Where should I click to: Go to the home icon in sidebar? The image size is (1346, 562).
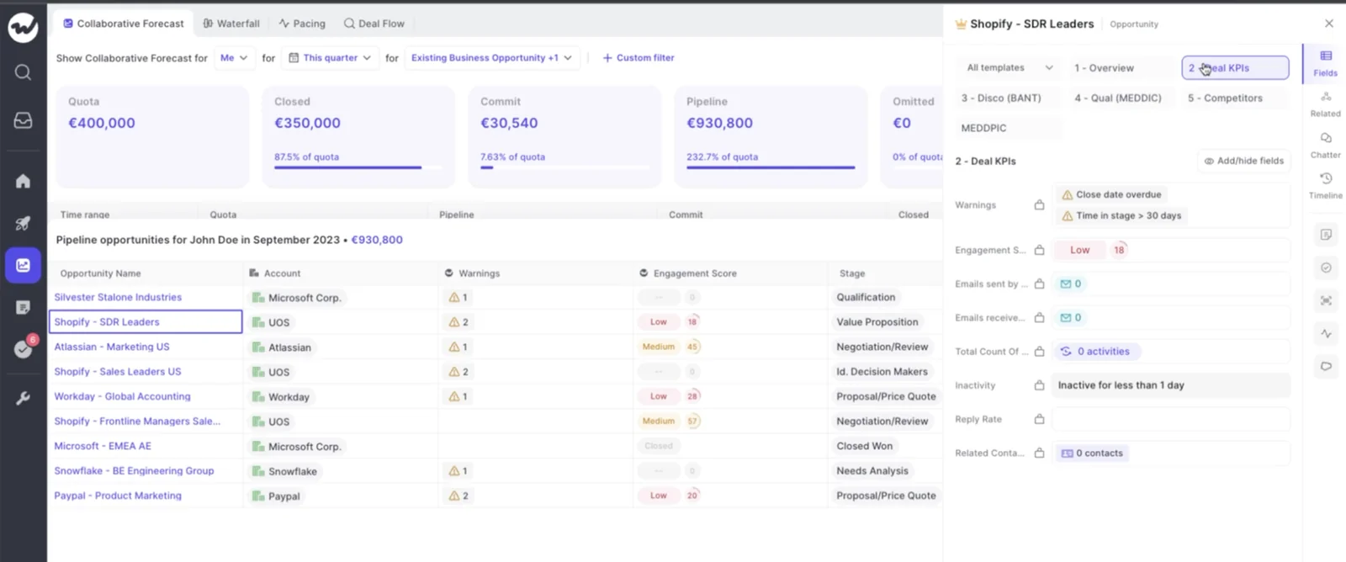pyautogui.click(x=23, y=181)
